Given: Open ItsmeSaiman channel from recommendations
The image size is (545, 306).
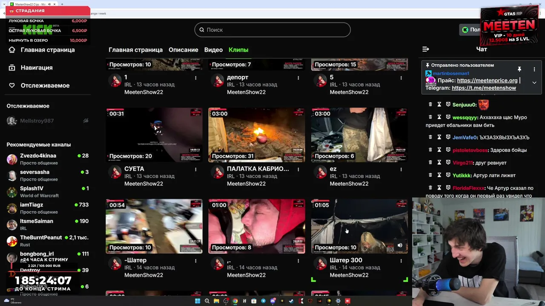Looking at the screenshot, I should tap(48, 224).
